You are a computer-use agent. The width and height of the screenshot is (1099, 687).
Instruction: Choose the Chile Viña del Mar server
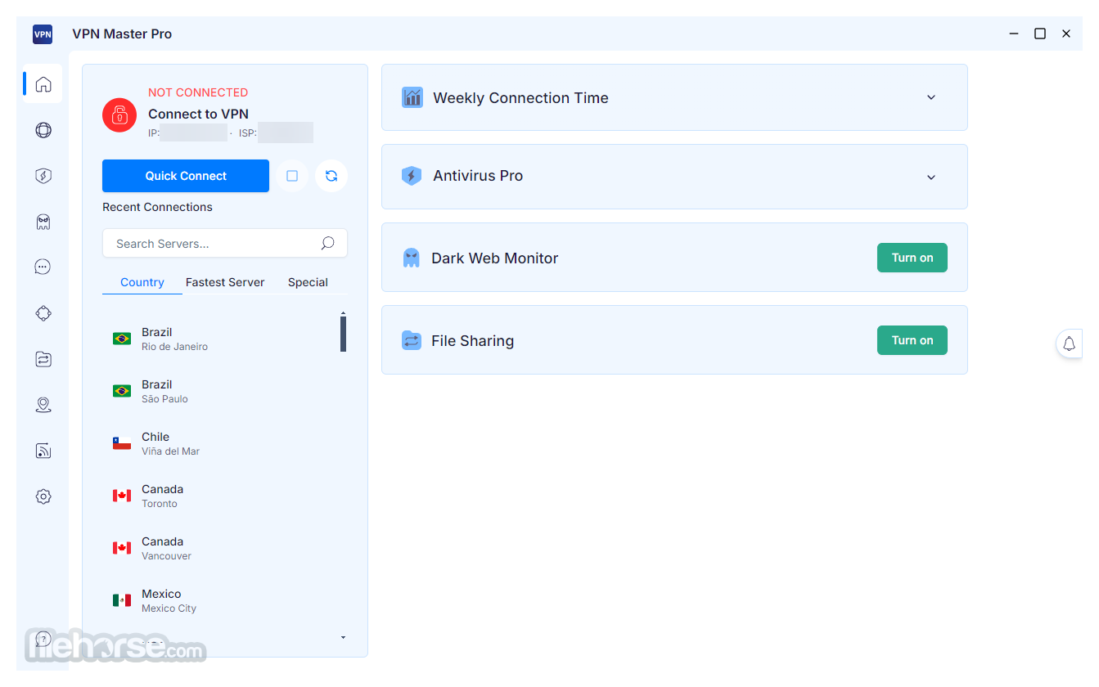click(x=221, y=443)
